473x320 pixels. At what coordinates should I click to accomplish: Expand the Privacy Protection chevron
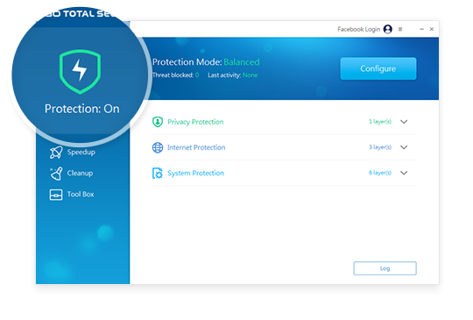[404, 122]
